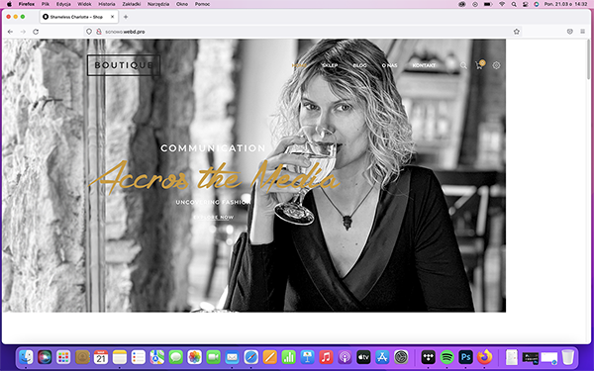Go to the SKLEP navigation link

[x=330, y=65]
